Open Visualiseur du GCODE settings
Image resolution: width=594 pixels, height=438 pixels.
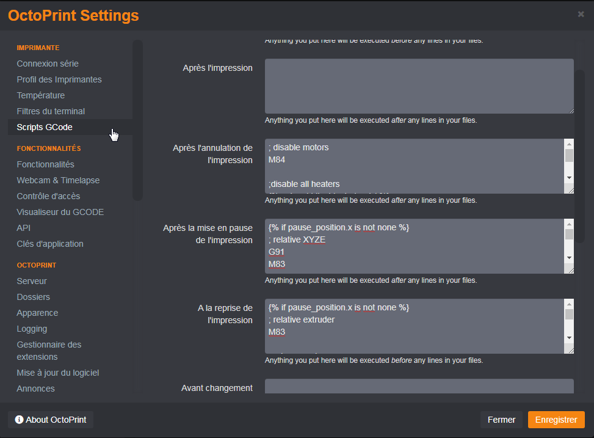60,213
